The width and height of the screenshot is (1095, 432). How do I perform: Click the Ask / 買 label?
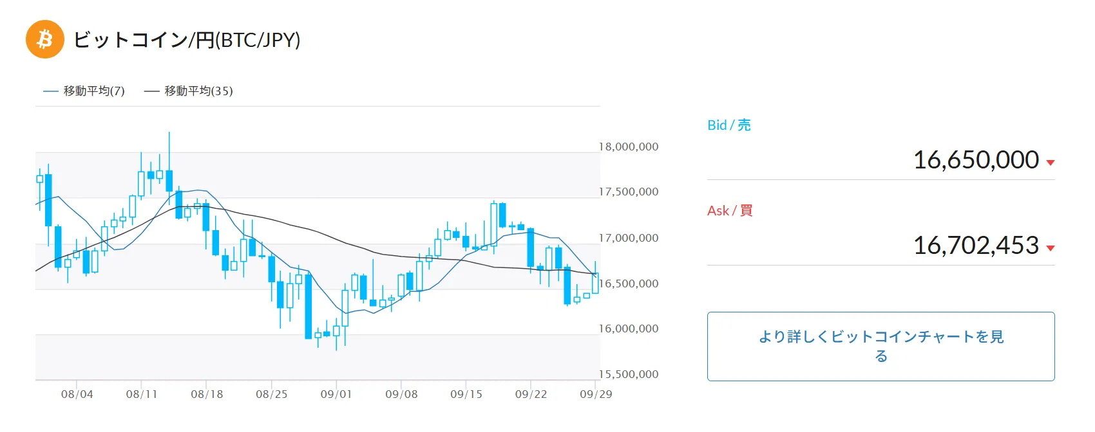click(x=730, y=211)
